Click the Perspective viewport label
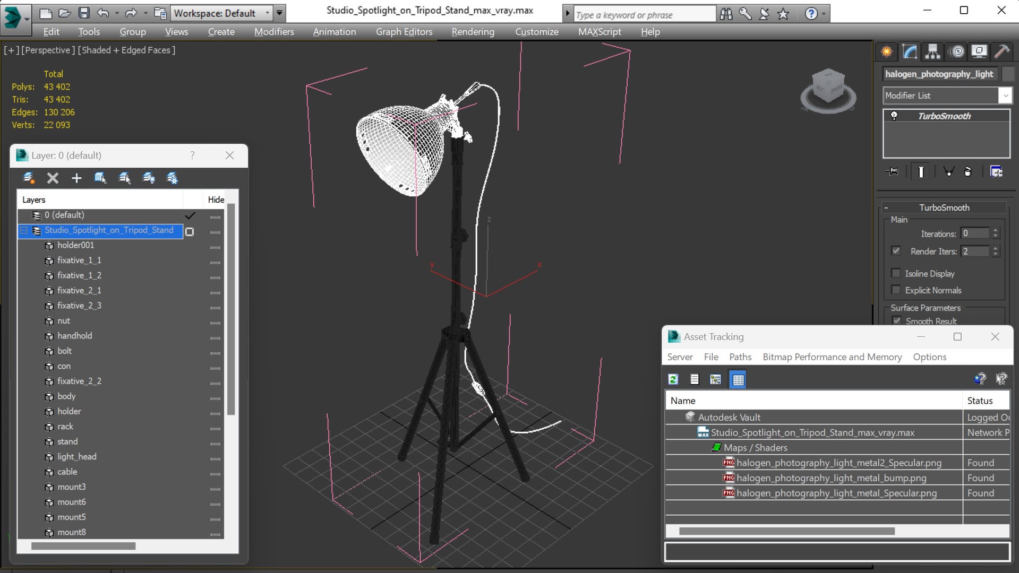Viewport: 1019px width, 573px height. tap(47, 50)
